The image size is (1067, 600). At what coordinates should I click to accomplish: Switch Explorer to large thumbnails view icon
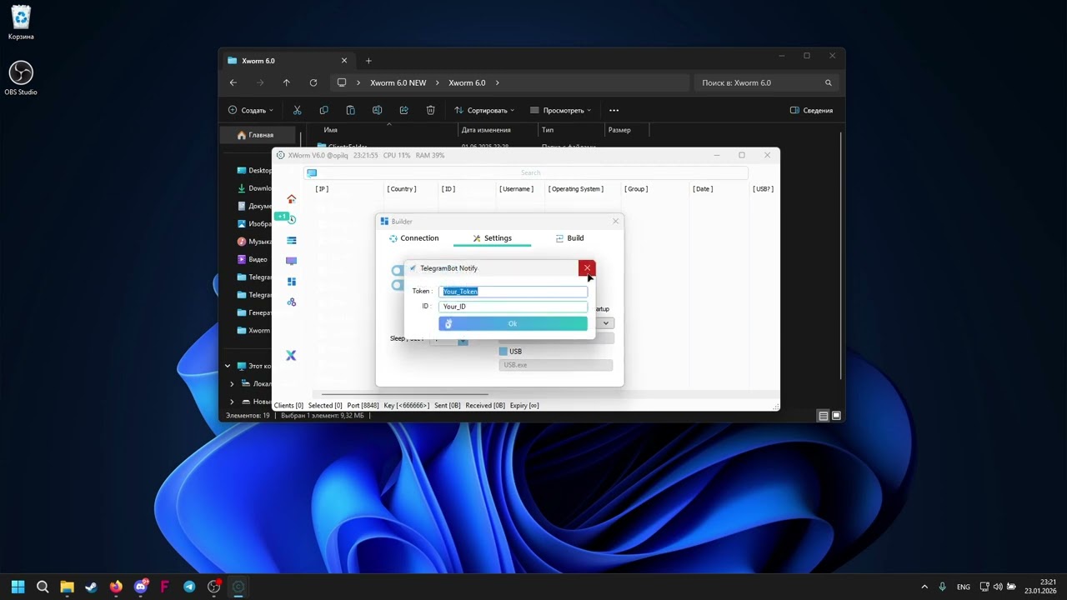coord(836,416)
